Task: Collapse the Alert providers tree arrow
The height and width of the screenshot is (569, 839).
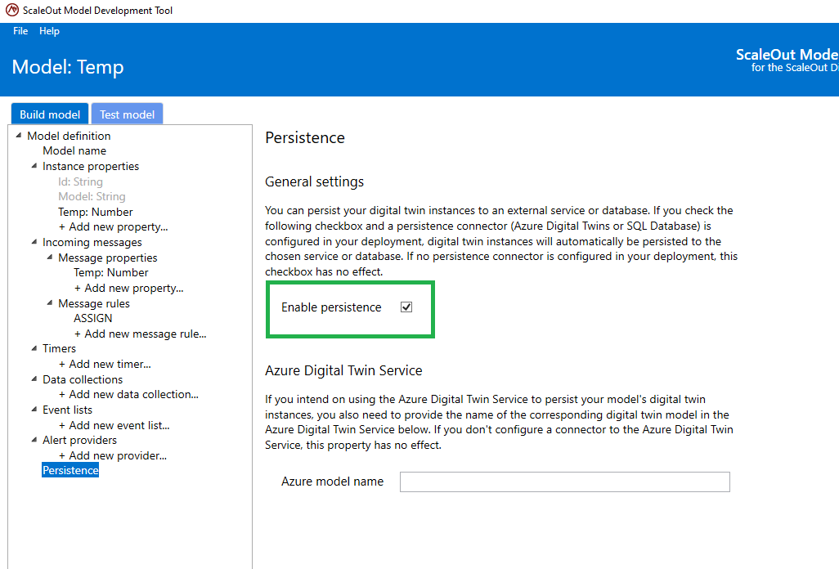Action: tap(34, 440)
